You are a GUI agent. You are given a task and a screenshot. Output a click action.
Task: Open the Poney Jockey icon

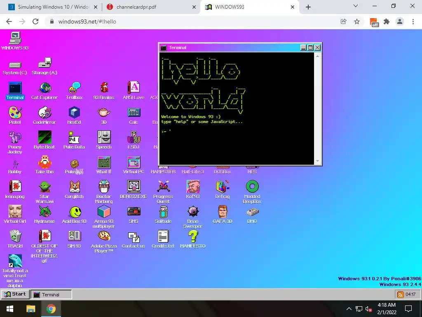pyautogui.click(x=15, y=137)
